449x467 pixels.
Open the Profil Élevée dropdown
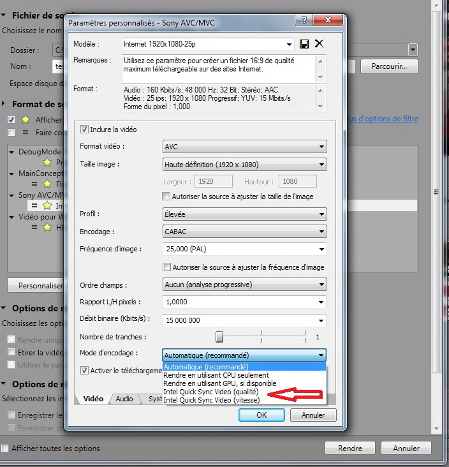pyautogui.click(x=244, y=214)
